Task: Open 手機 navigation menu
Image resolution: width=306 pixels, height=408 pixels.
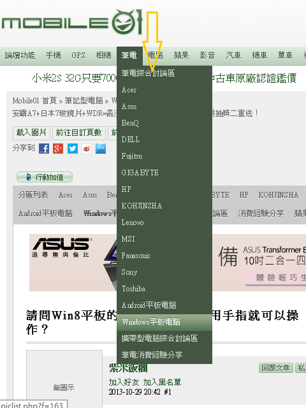Action: click(54, 55)
